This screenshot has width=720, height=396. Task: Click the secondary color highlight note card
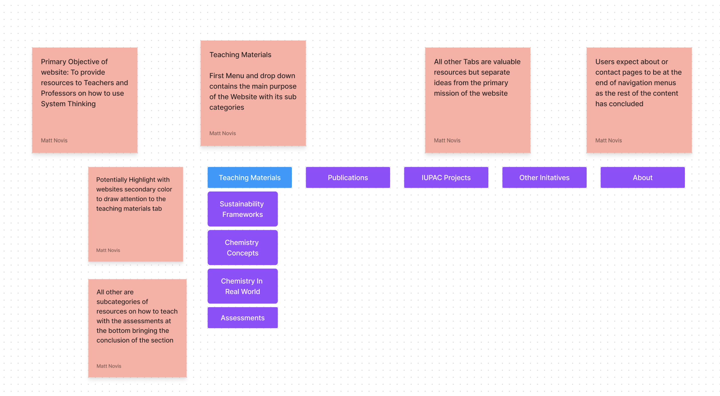[x=137, y=213]
